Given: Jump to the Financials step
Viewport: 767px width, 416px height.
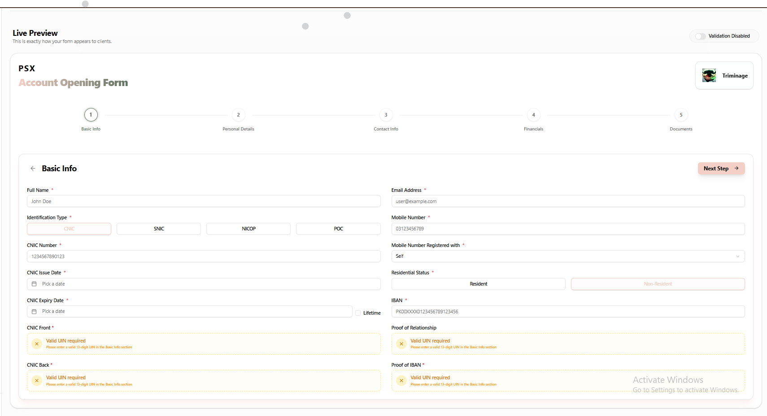Looking at the screenshot, I should pos(533,115).
